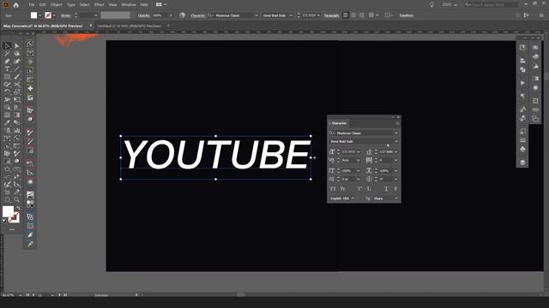Open control bar stroke weight dropdown
This screenshot has width=549, height=308.
pyautogui.click(x=95, y=15)
